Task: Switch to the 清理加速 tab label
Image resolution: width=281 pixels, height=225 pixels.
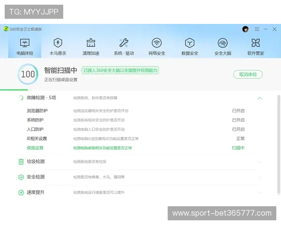Action: (x=91, y=53)
